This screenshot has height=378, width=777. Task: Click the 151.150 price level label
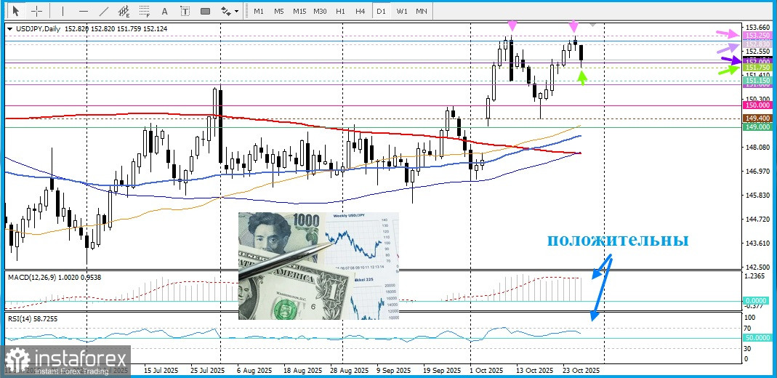[x=757, y=80]
